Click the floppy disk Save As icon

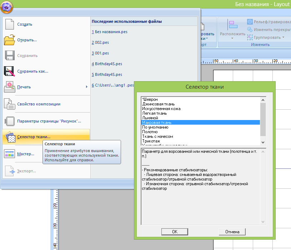pyautogui.click(x=9, y=71)
